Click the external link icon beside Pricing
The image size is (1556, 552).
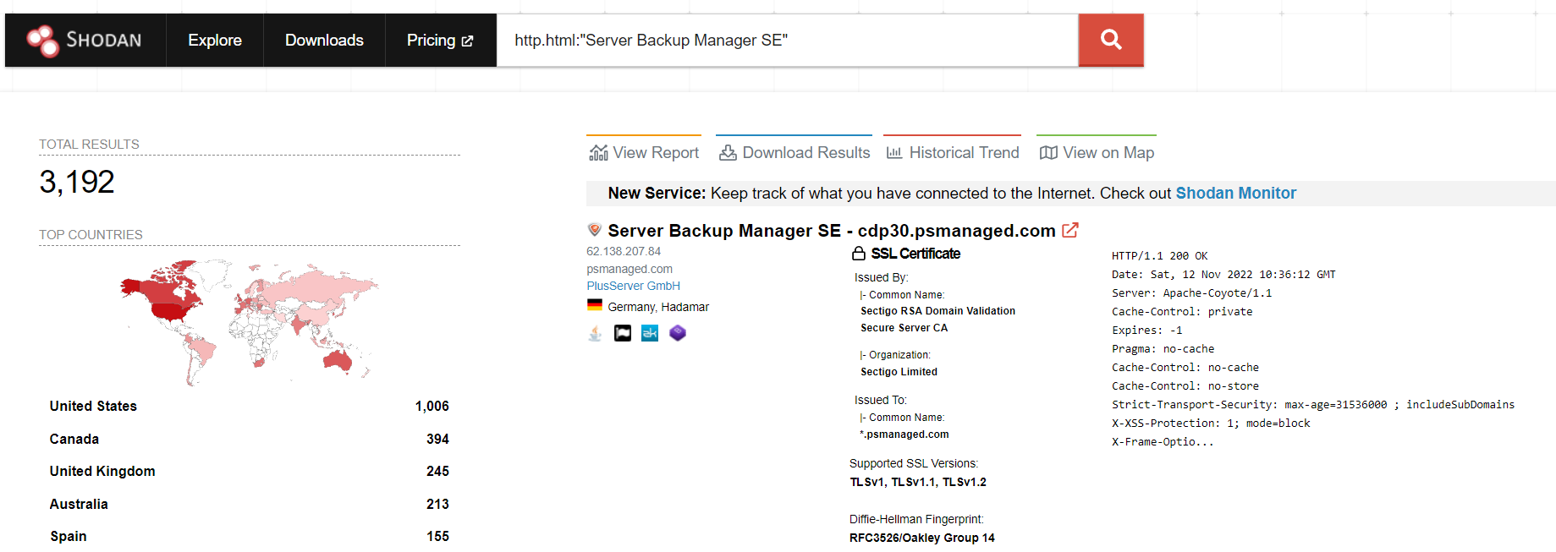[x=467, y=41]
